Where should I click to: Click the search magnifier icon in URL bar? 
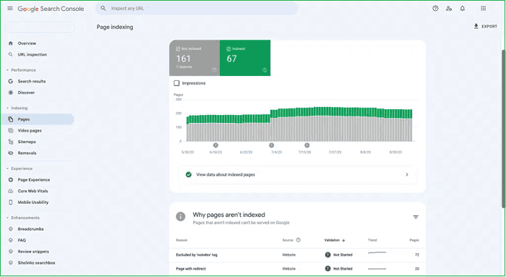tap(103, 9)
